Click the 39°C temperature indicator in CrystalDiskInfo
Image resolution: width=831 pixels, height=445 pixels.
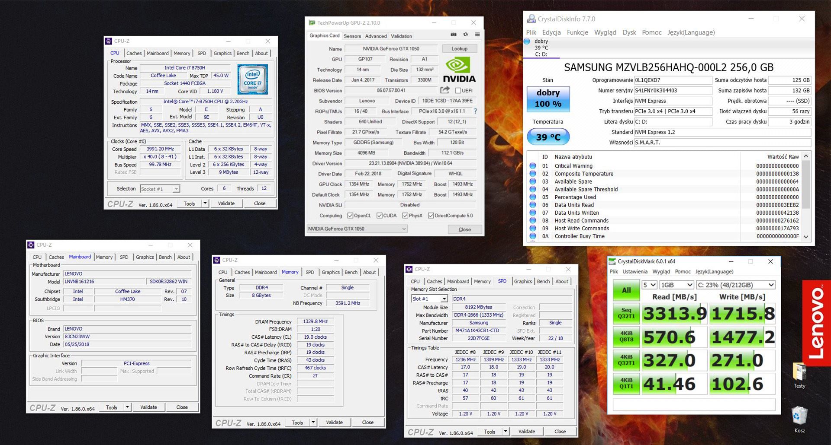click(x=548, y=137)
